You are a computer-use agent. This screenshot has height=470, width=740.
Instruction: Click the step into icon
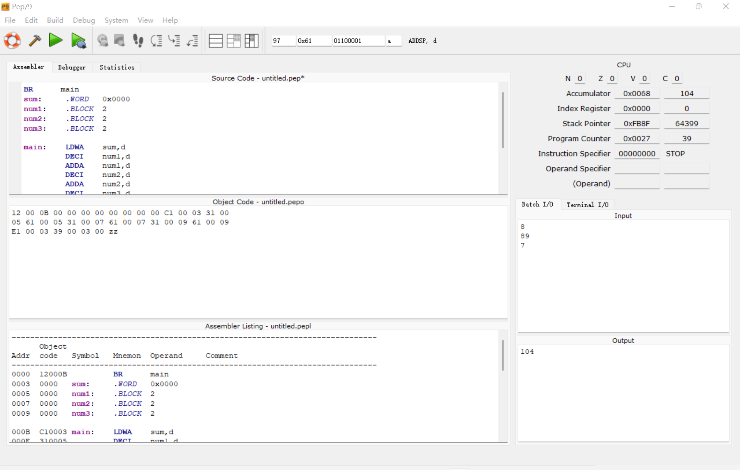pos(174,40)
